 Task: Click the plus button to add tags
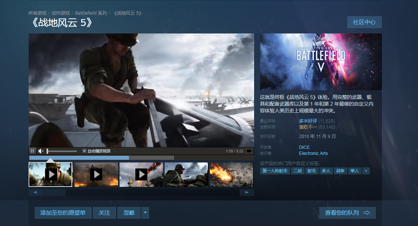point(366,171)
